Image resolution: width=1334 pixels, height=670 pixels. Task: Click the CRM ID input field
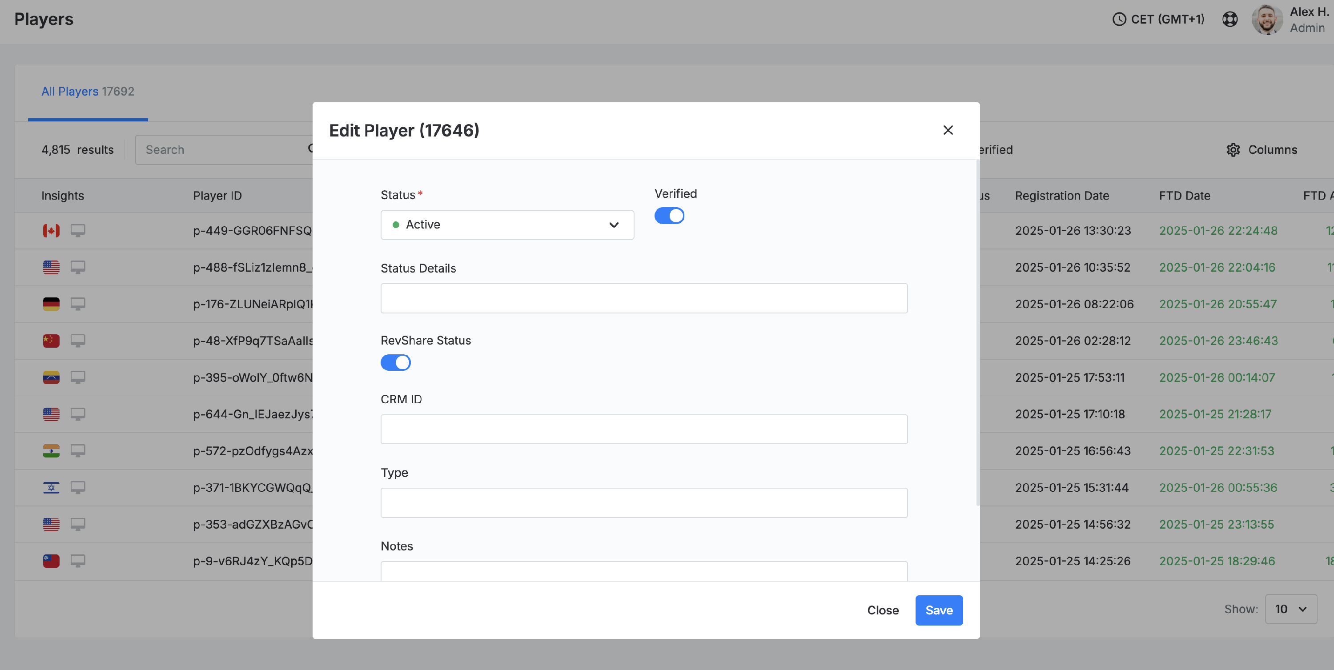click(644, 429)
